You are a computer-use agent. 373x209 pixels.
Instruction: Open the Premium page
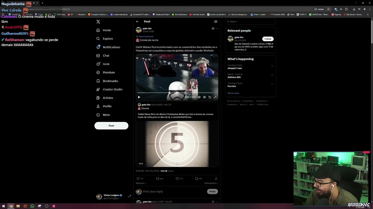pos(105,72)
